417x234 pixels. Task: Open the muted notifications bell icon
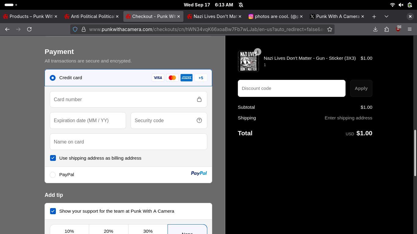241,5
